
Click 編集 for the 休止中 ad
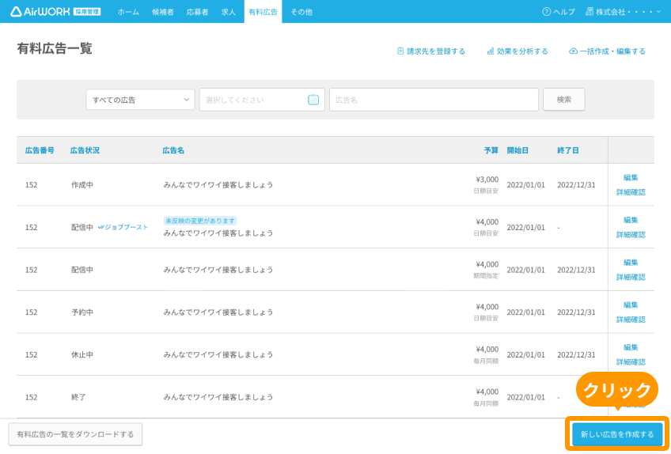pyautogui.click(x=631, y=347)
